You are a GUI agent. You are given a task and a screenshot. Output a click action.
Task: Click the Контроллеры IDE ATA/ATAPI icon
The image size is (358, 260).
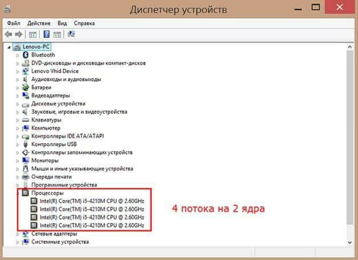(26, 137)
